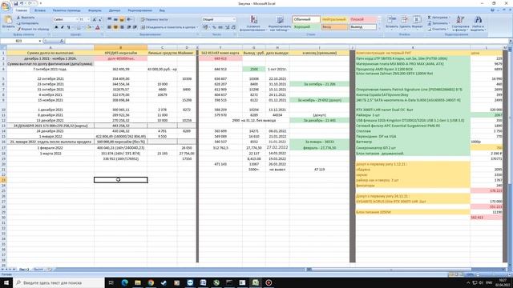Open Условное форматирование (conditional formatting)
The height and width of the screenshot is (288, 513).
point(253,23)
